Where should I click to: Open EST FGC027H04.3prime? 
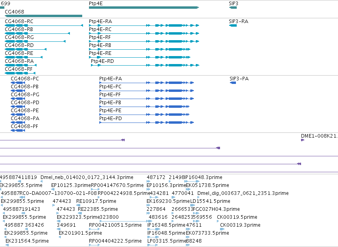216,209
